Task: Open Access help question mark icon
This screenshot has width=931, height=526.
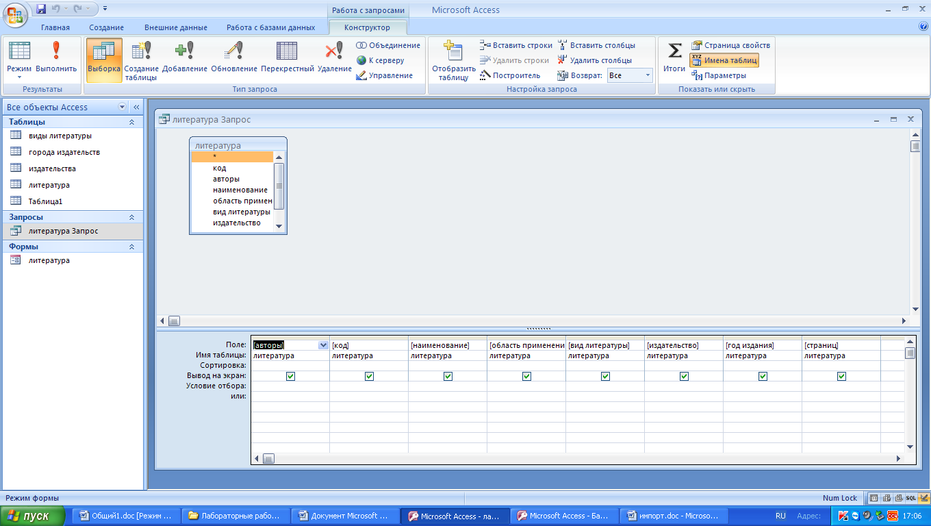Action: pyautogui.click(x=923, y=27)
